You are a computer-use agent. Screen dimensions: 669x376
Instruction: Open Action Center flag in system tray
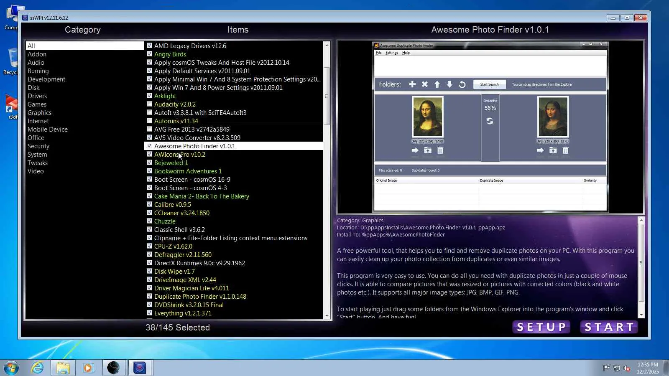(606, 368)
